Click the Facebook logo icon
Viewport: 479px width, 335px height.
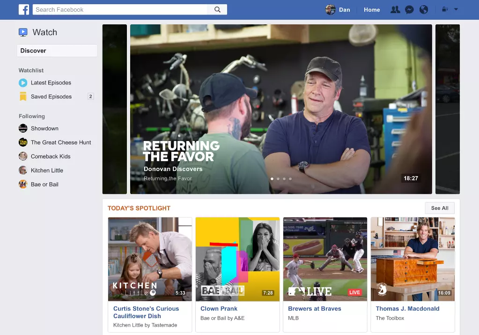pos(24,9)
